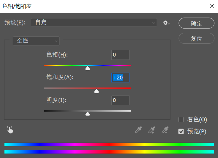
Task: Select the eyedropper tool
Action: pos(138,130)
